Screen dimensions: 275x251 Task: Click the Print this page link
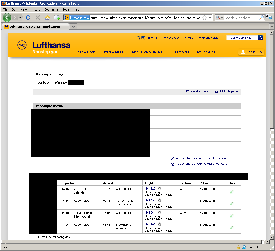tap(228, 91)
